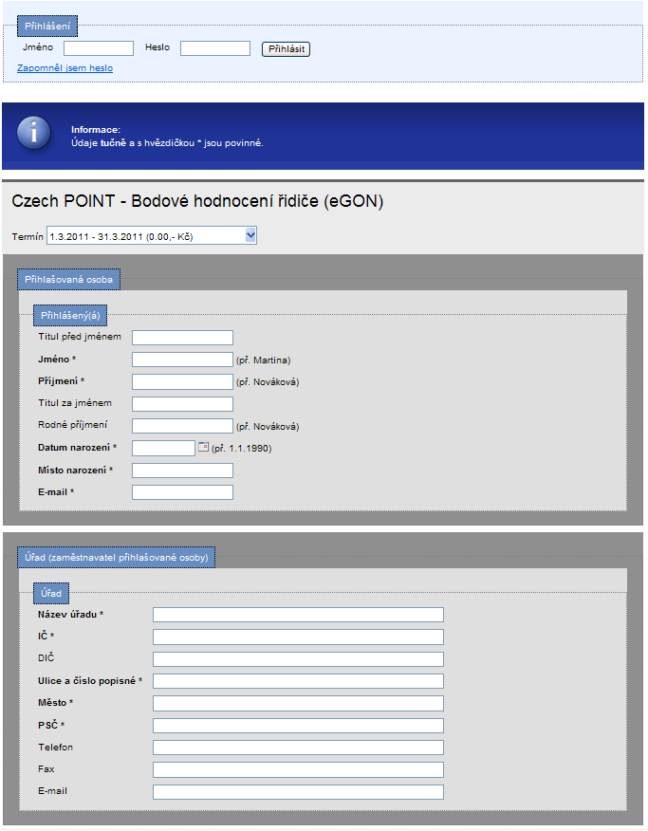Click the hint text (př. Martina)
This screenshot has height=831, width=648.
(264, 360)
